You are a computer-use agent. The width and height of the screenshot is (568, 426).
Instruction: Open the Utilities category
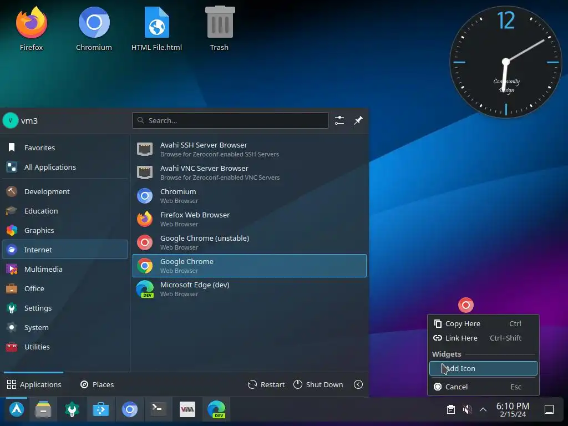65,347
